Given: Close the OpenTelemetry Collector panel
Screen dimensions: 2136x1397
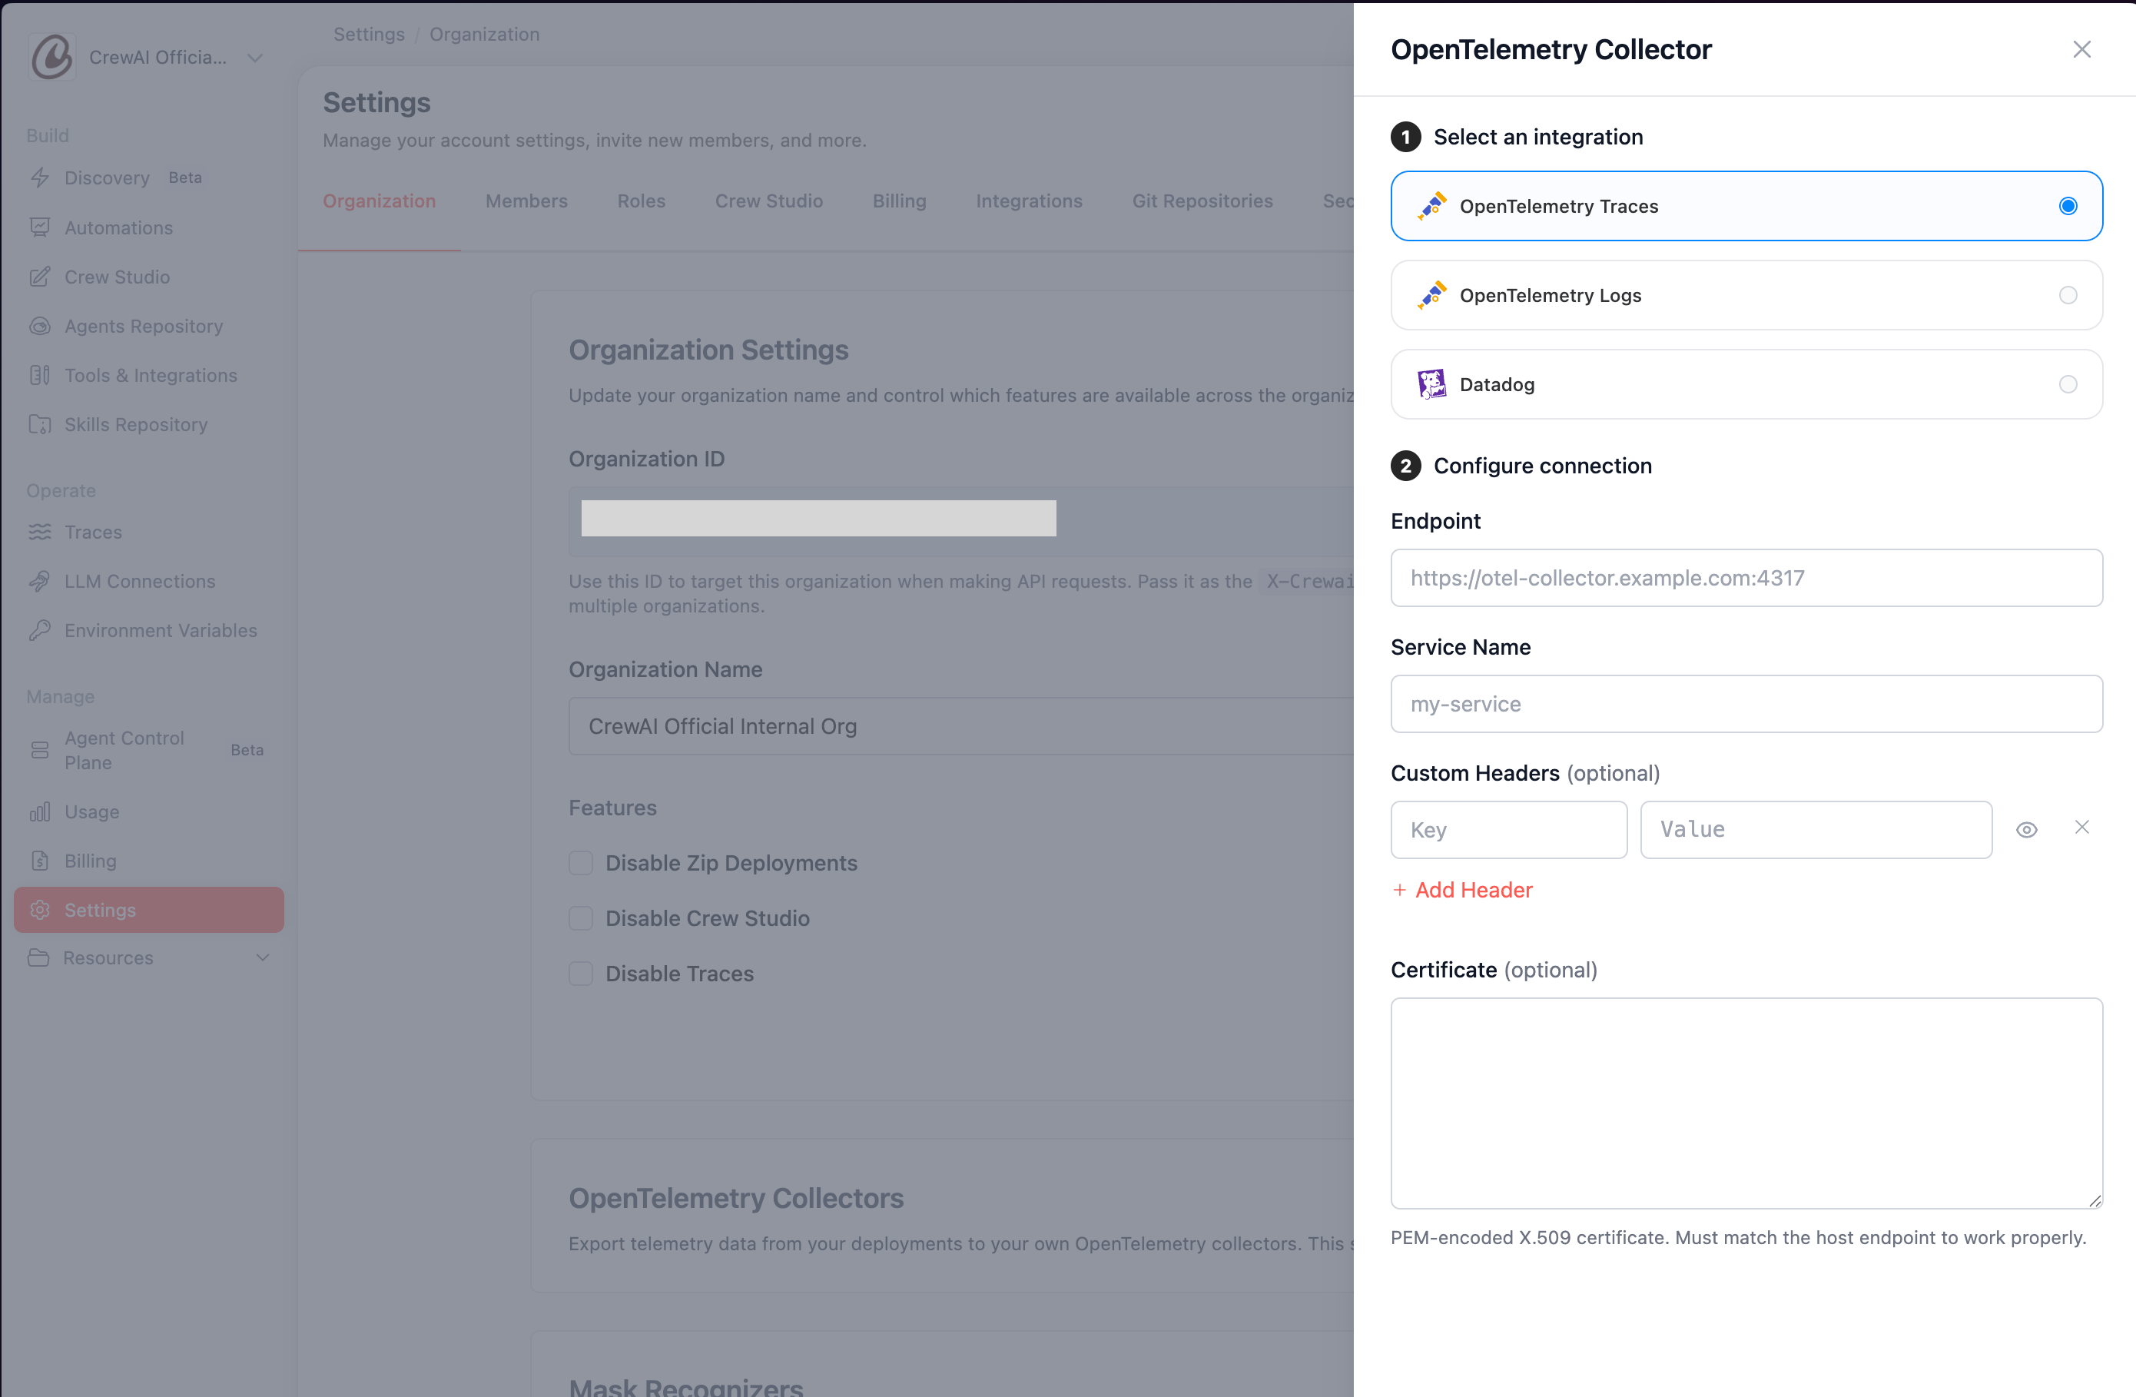Looking at the screenshot, I should point(2081,49).
